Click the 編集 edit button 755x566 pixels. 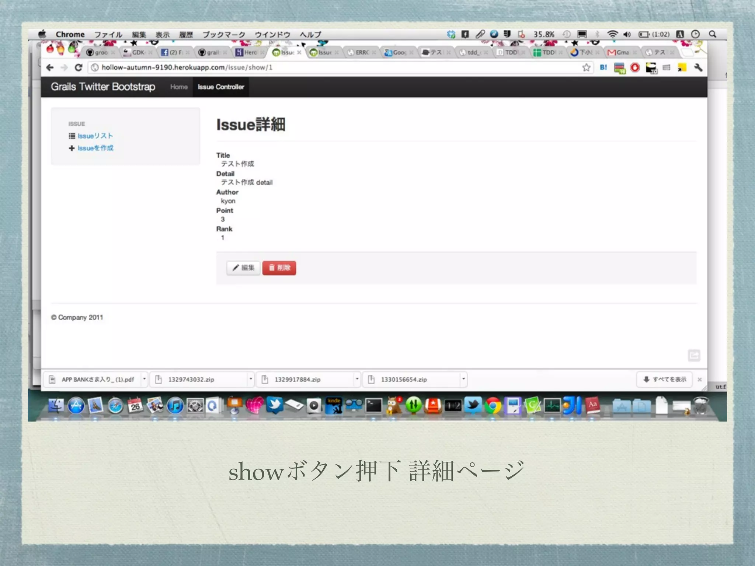pos(243,268)
